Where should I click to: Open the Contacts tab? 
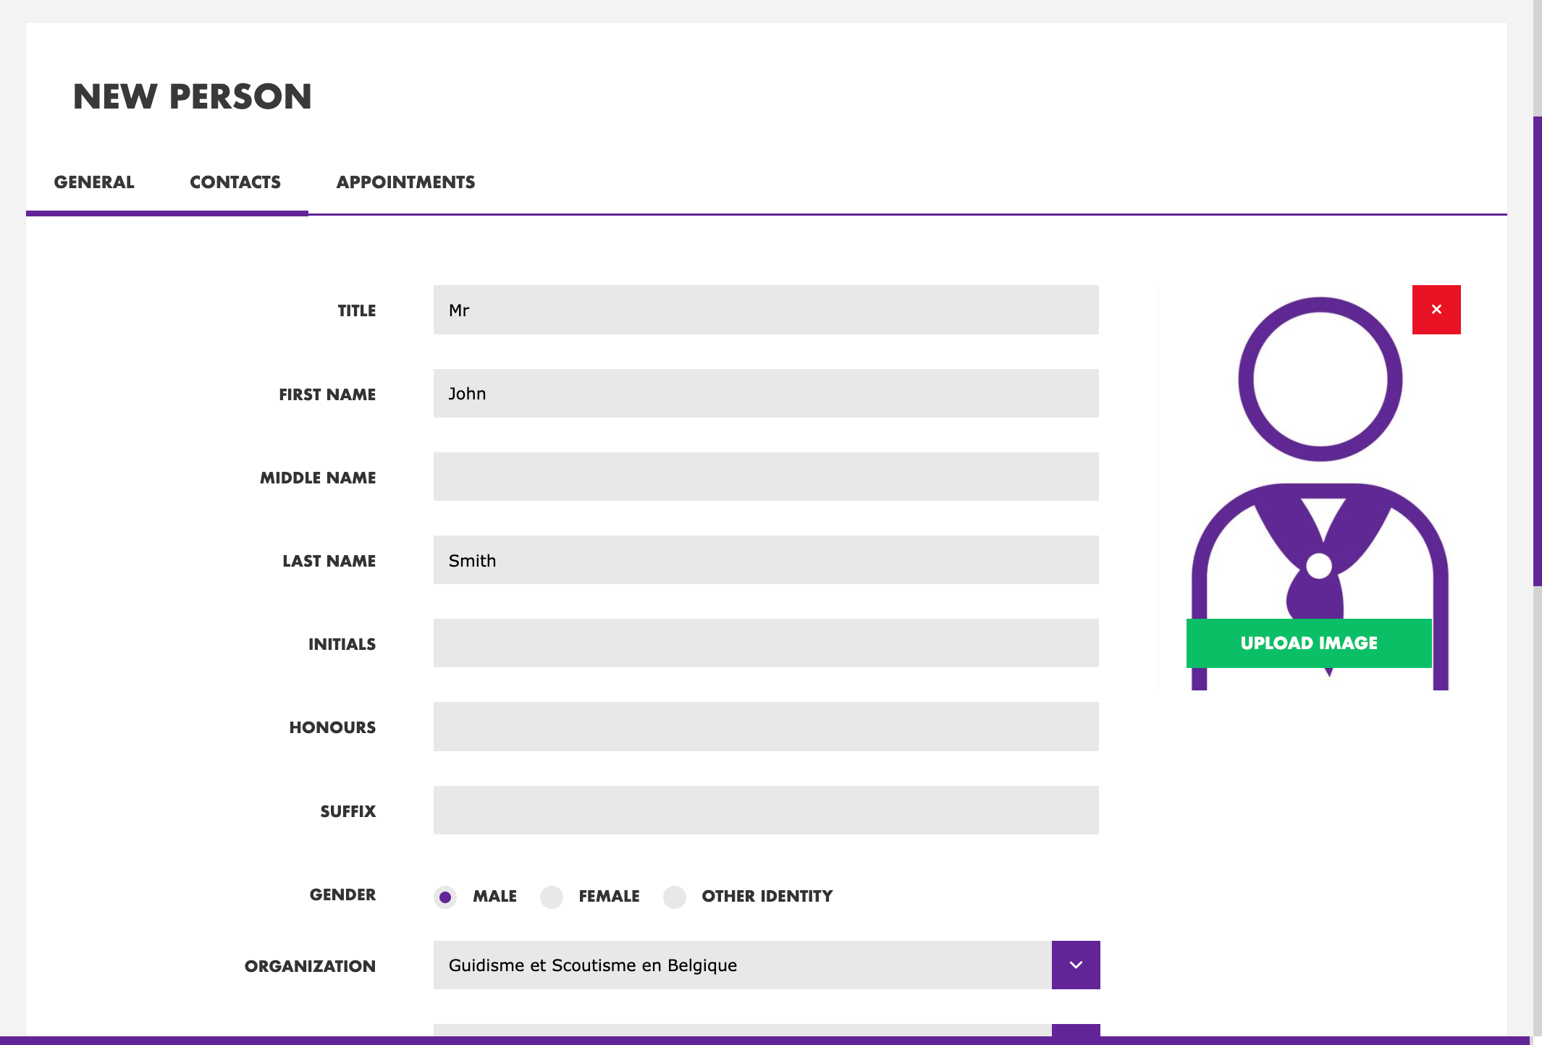[235, 182]
